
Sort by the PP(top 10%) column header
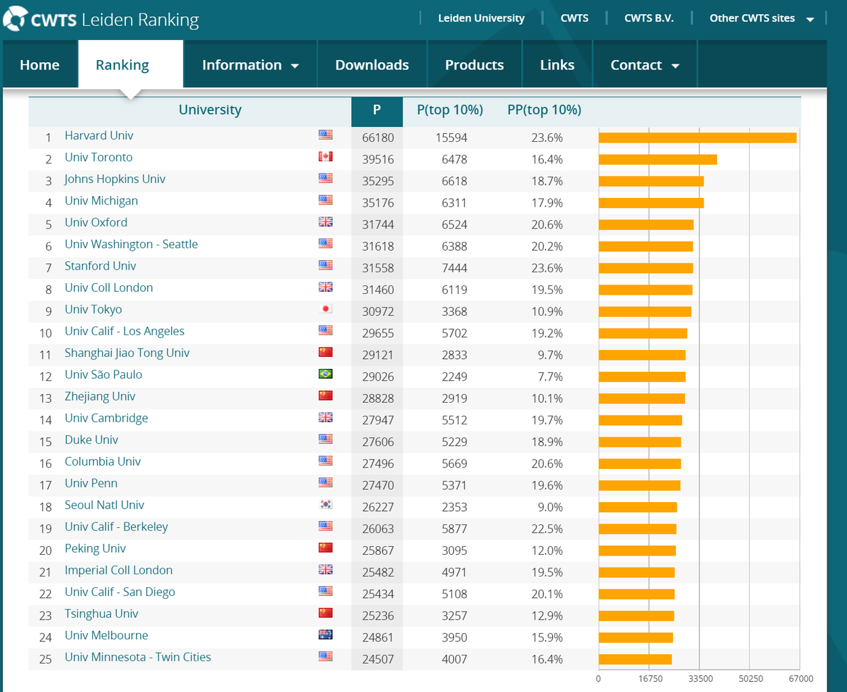point(545,110)
